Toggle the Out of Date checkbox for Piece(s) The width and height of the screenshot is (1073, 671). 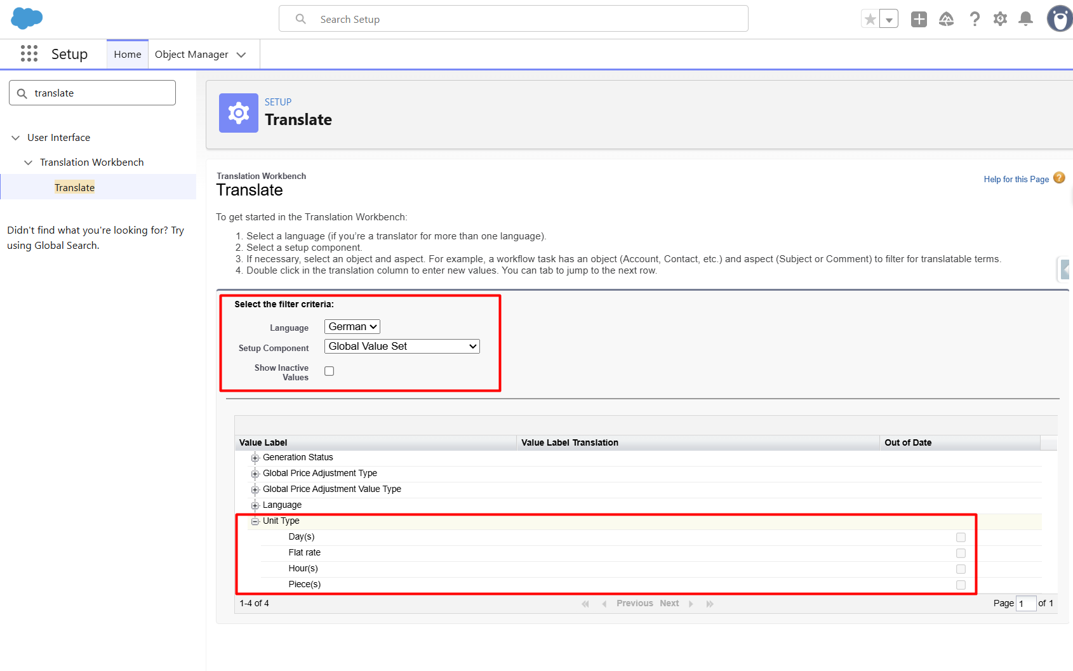(961, 585)
